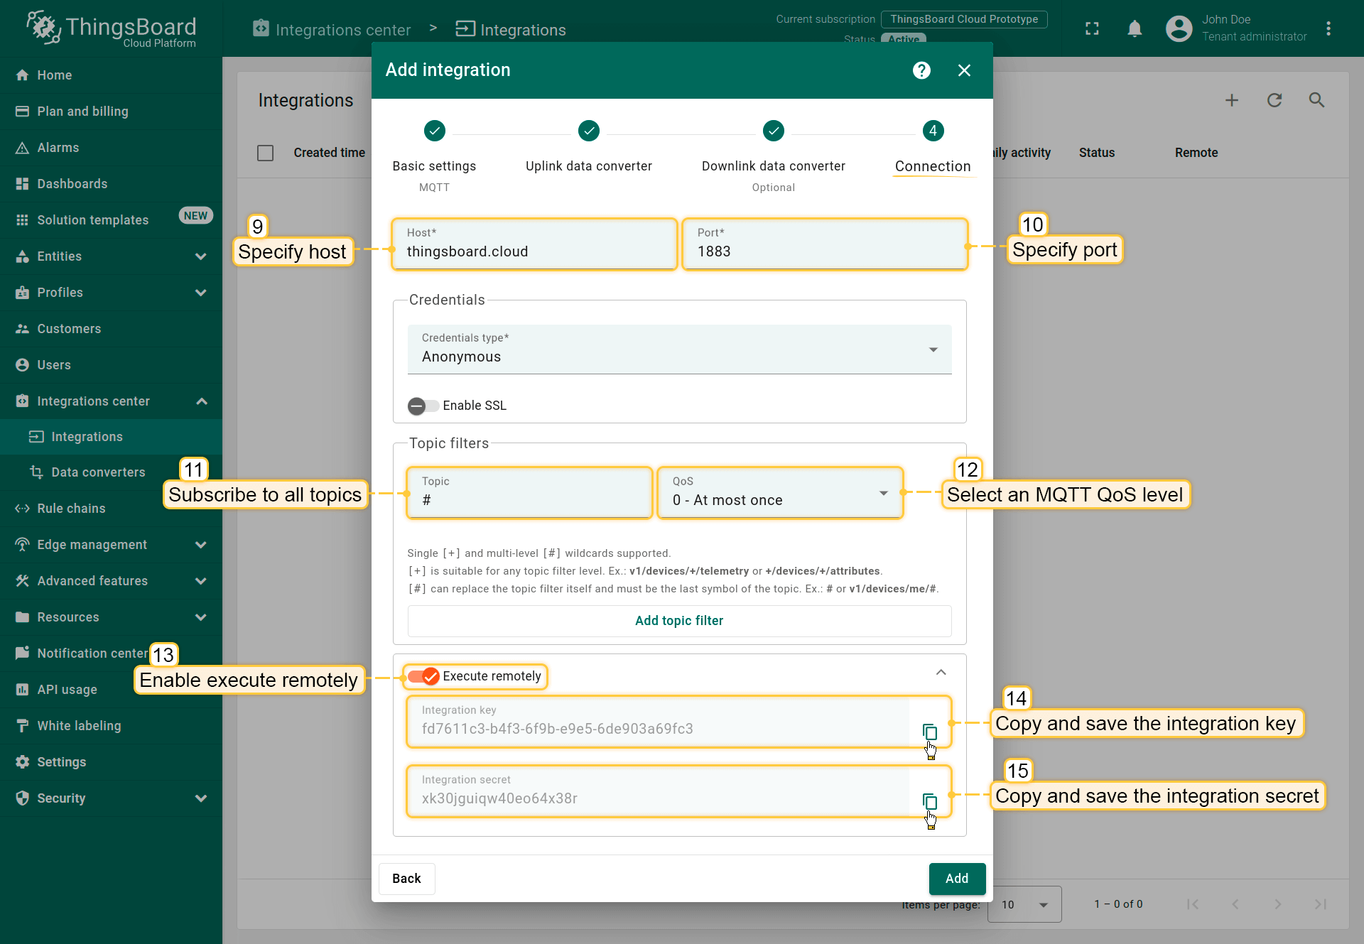Click the notifications bell icon

(x=1135, y=29)
